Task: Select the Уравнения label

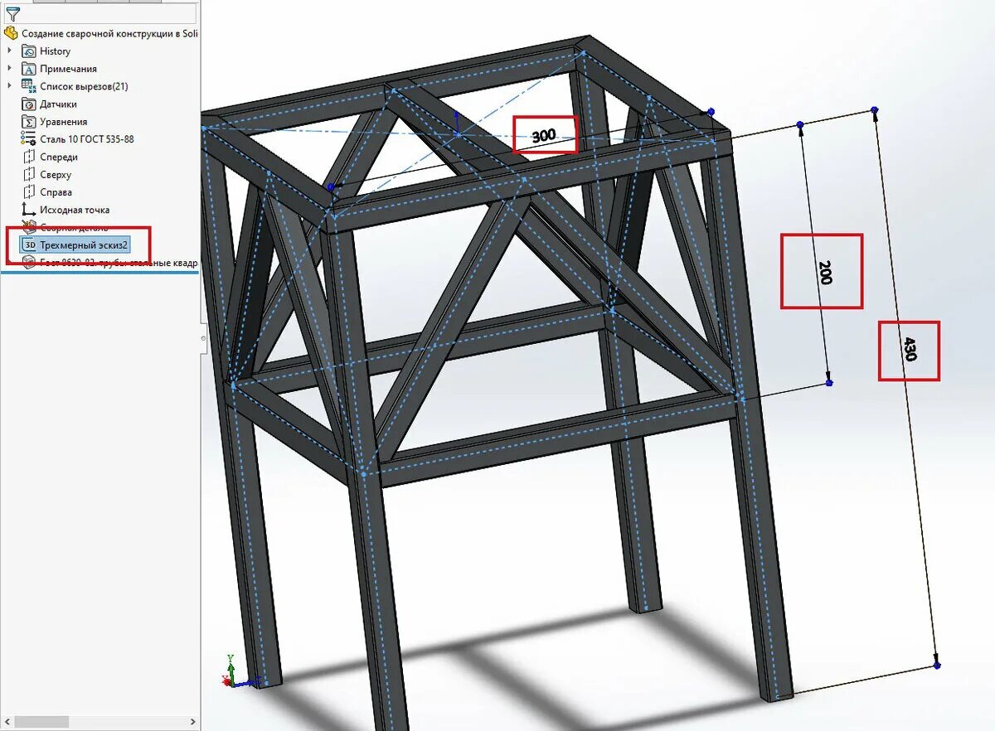Action: (64, 122)
